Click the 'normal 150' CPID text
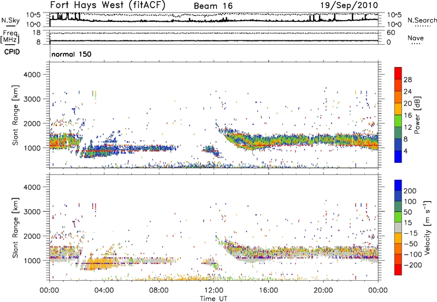437x302 pixels. [x=72, y=54]
